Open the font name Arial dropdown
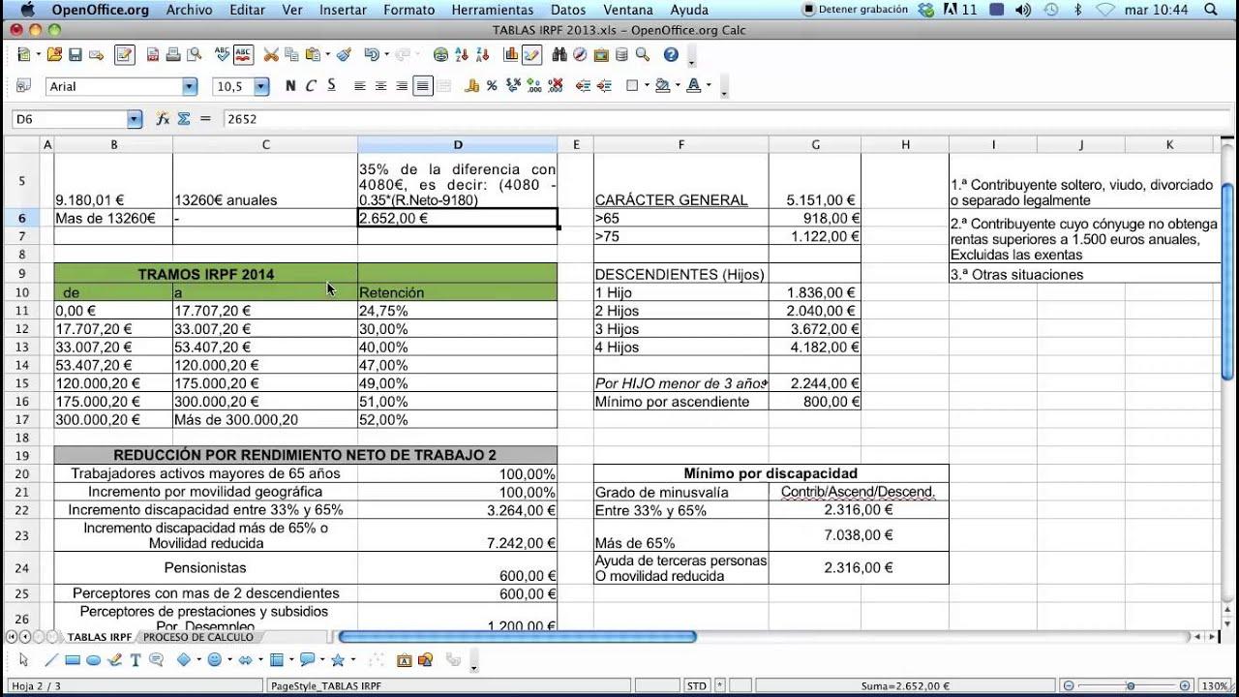The image size is (1239, 697). pos(190,87)
